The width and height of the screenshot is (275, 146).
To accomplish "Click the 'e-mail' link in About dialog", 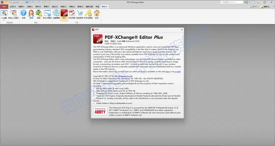I will point(178,71).
